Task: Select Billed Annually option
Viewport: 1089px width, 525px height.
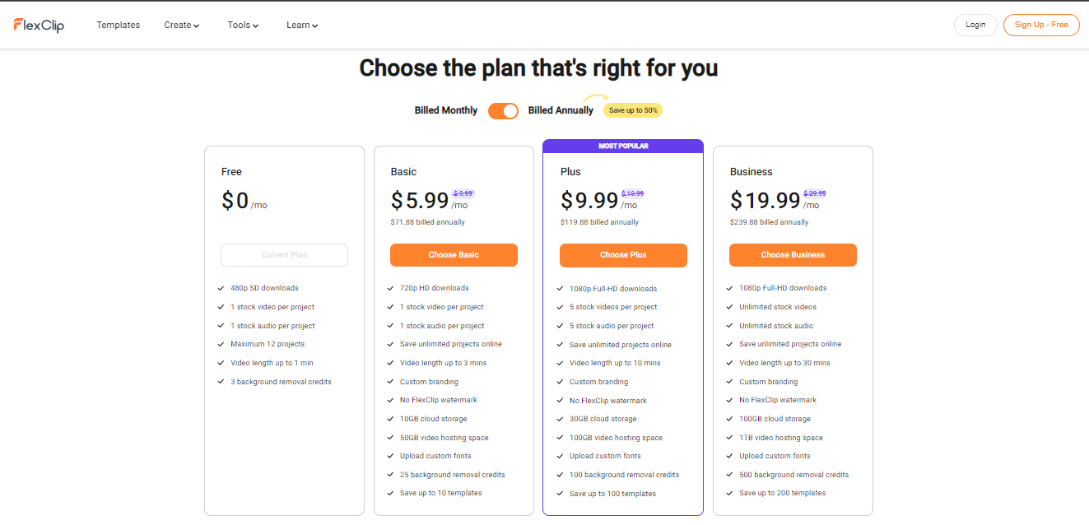Action: (x=561, y=110)
